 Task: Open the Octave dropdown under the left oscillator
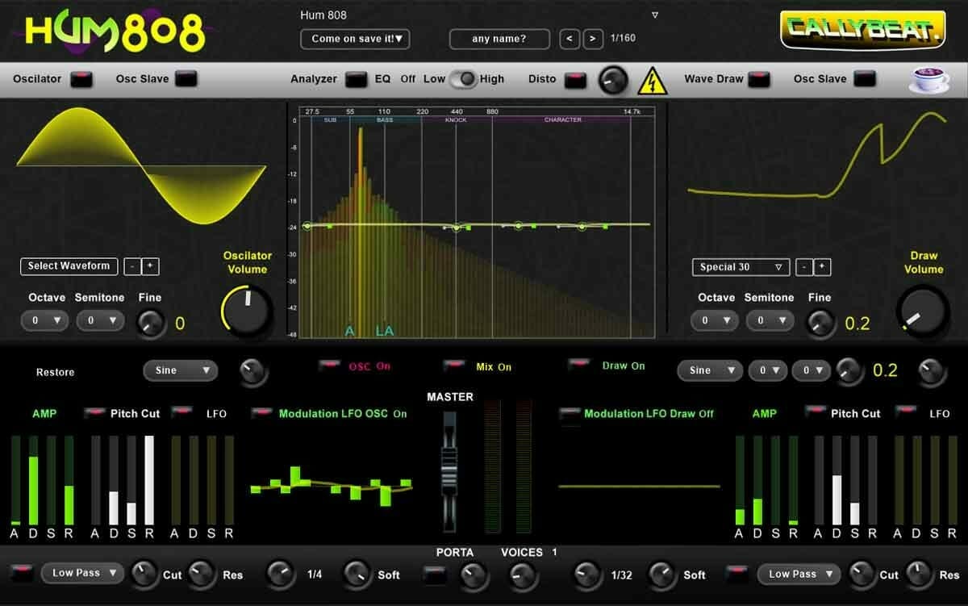(x=45, y=320)
